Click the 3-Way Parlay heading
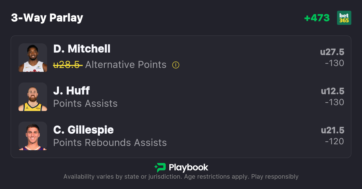 tap(47, 18)
